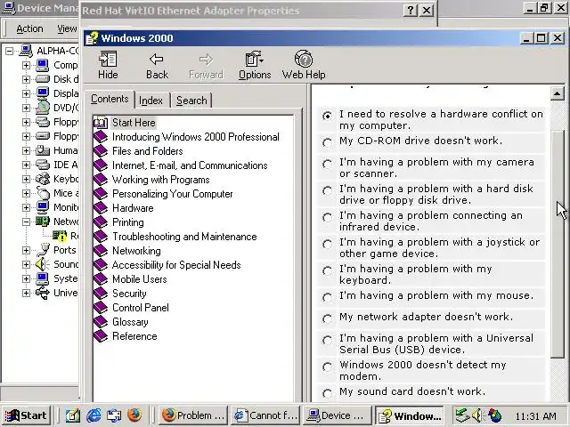The image size is (570, 427).
Task: Select 'My sound card doesn't work' radio
Action: pos(327,393)
